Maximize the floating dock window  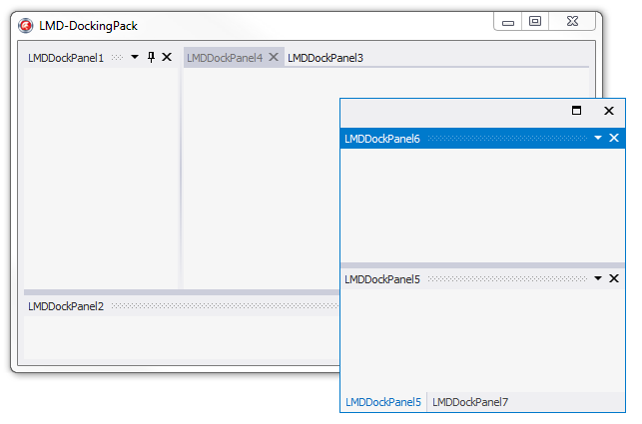(576, 111)
